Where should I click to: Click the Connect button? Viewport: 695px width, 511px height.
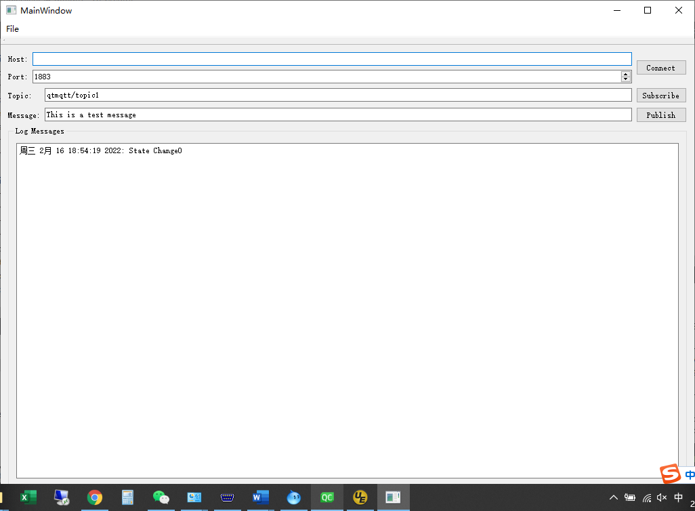click(x=660, y=67)
